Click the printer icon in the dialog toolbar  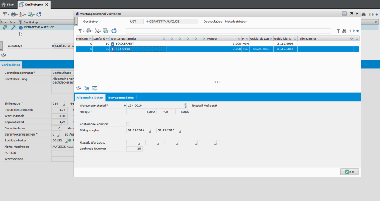tap(89, 31)
